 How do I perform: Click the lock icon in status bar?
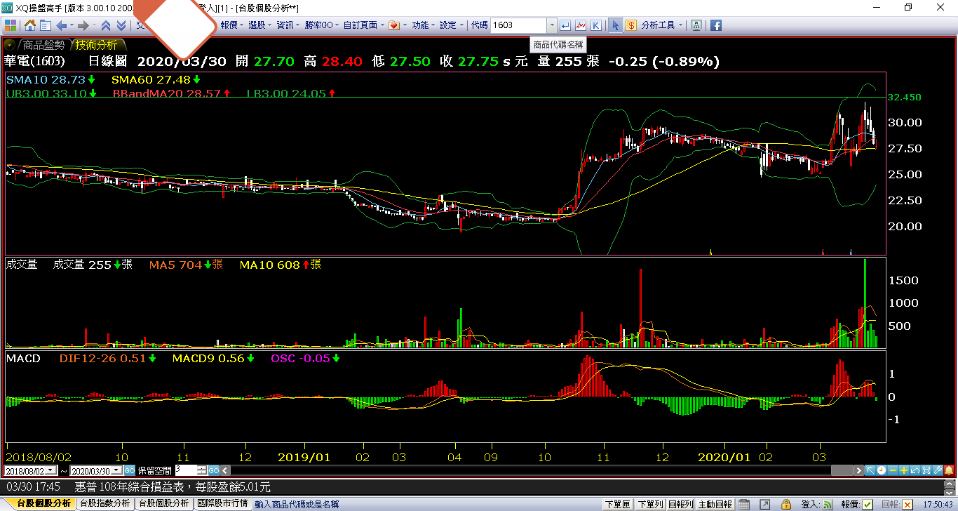[x=785, y=504]
